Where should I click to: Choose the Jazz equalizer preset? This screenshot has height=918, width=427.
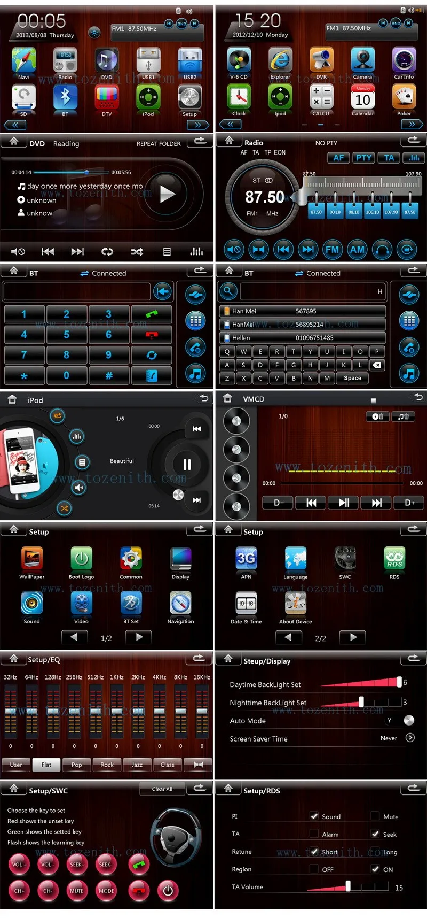click(x=137, y=765)
